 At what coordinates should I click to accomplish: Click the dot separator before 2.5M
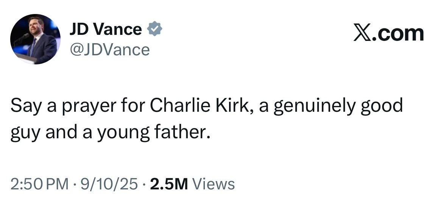pyautogui.click(x=144, y=184)
